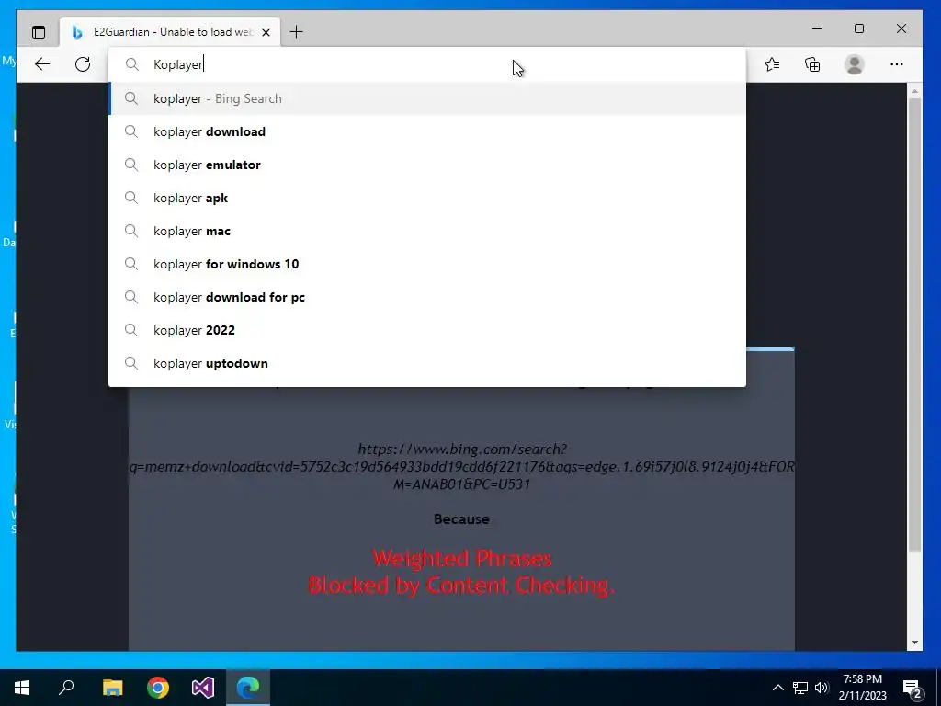Image resolution: width=941 pixels, height=706 pixels.
Task: Open a new tab with the plus button
Action: [297, 32]
